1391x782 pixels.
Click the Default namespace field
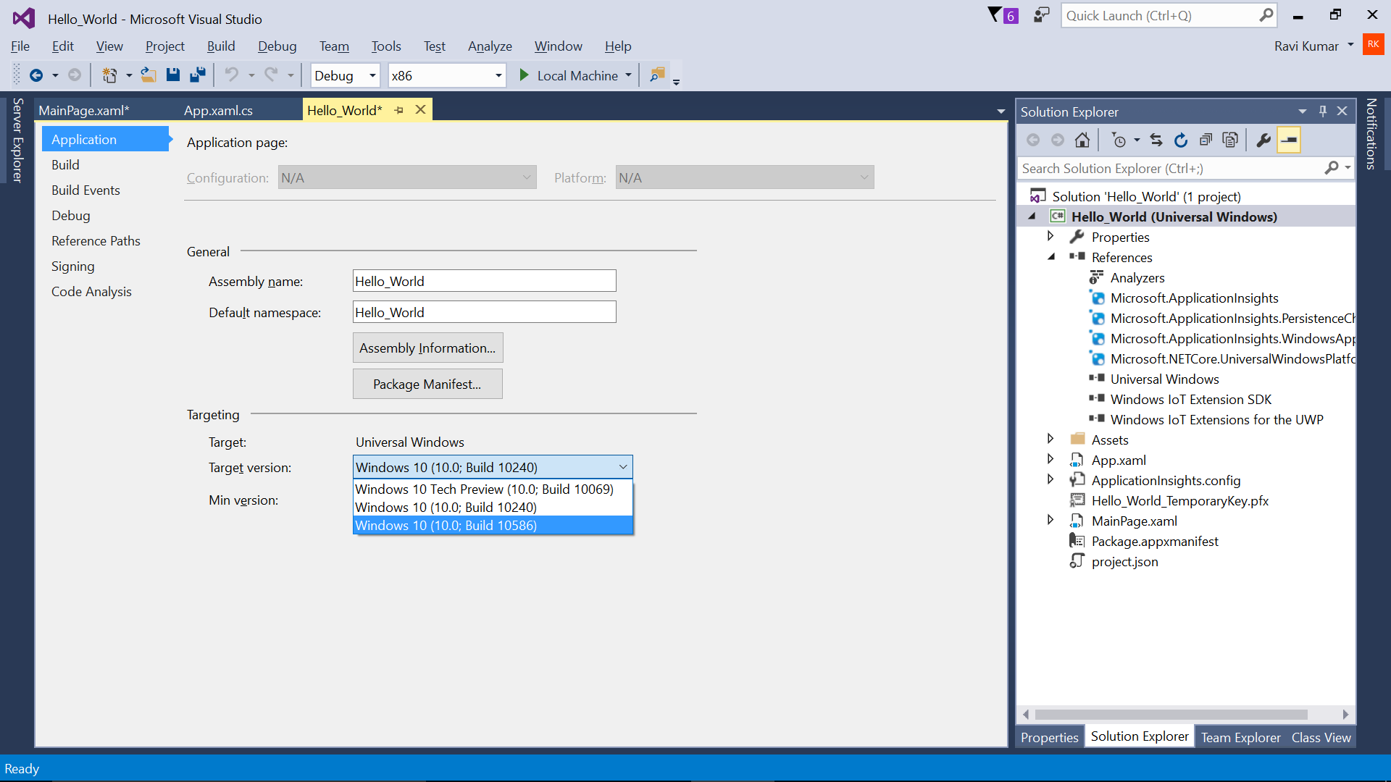tap(484, 312)
